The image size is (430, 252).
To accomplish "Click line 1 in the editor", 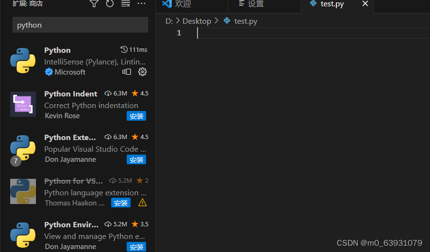I will [313, 33].
